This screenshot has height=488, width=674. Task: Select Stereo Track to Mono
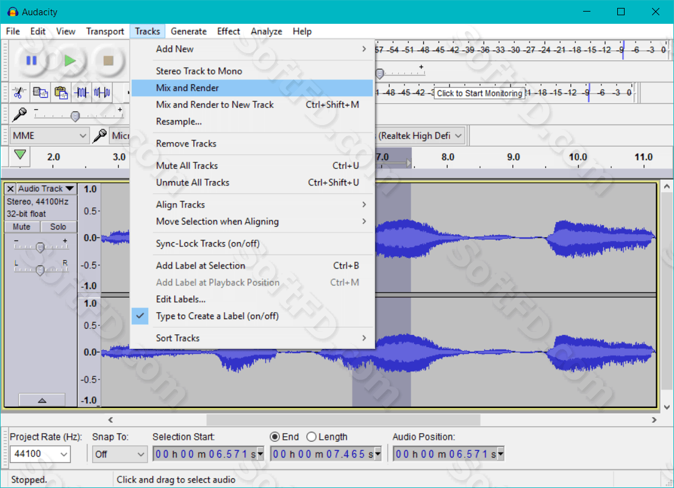tap(253, 71)
